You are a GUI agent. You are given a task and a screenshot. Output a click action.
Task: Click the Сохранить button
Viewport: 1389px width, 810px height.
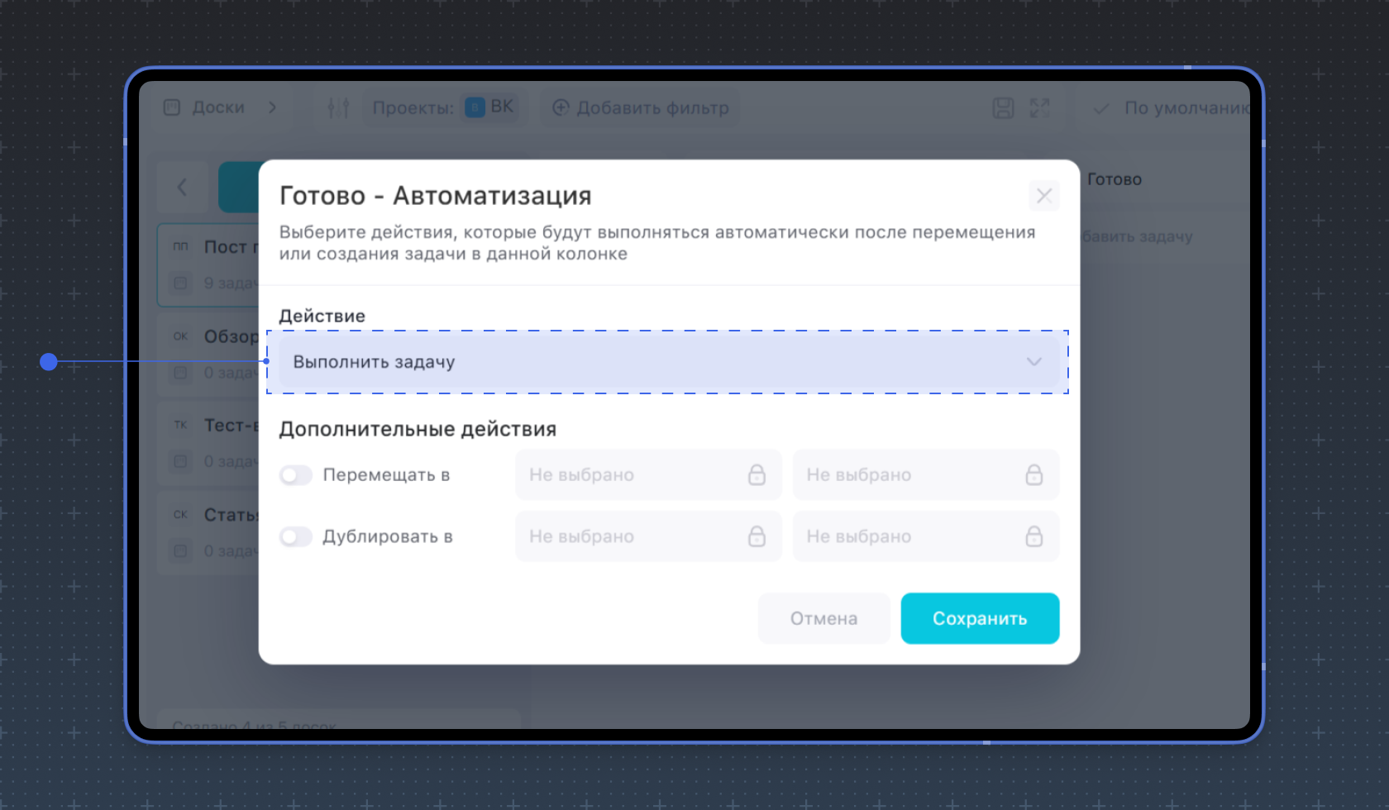click(x=980, y=617)
